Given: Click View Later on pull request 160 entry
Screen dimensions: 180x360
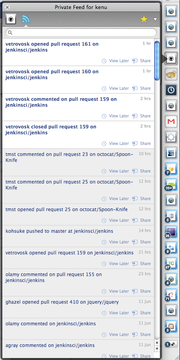Looking at the screenshot, I should point(115,88).
